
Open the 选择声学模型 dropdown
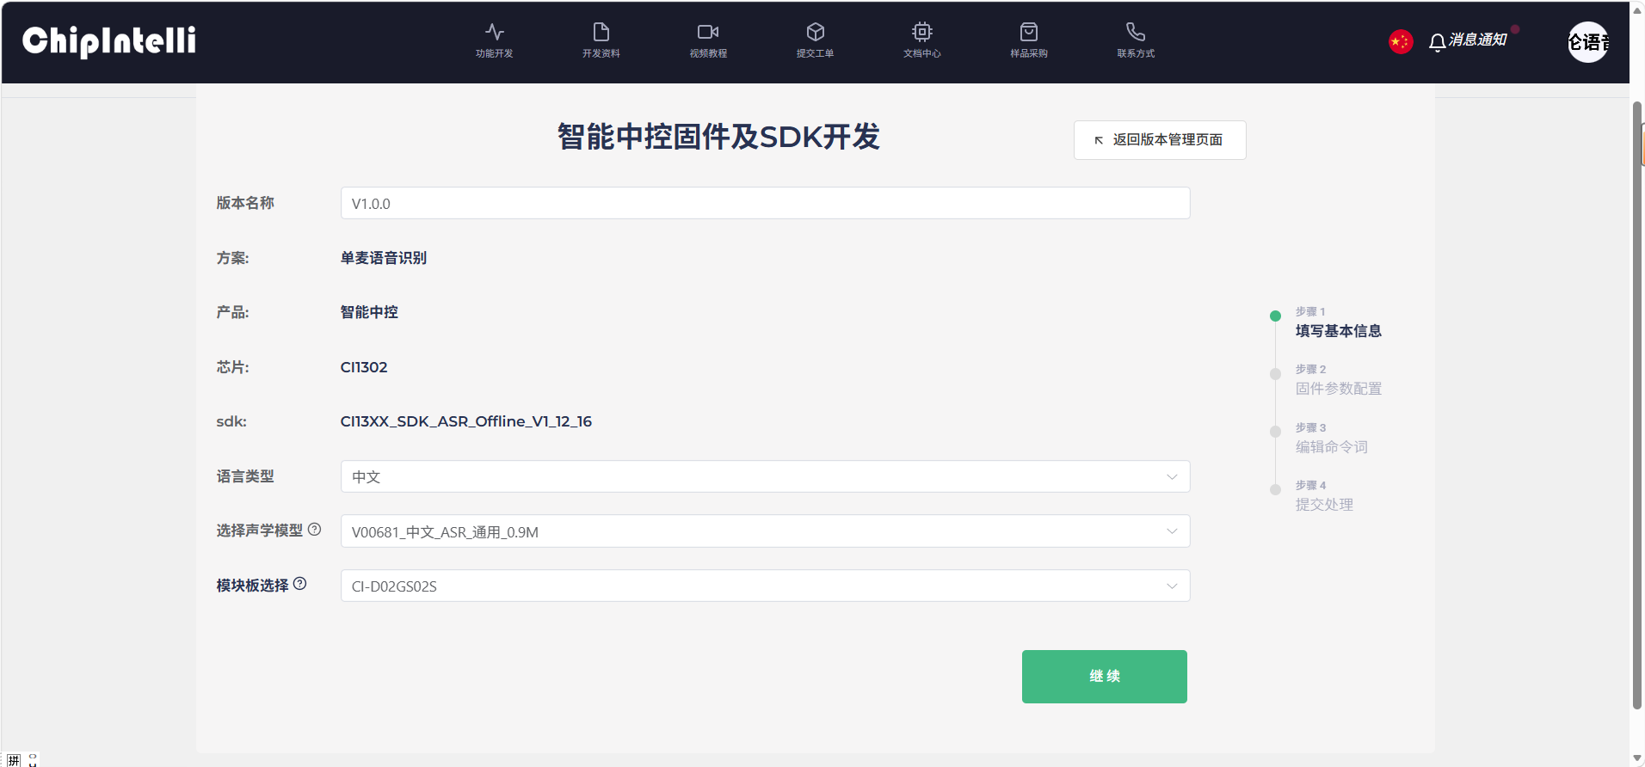click(x=765, y=531)
